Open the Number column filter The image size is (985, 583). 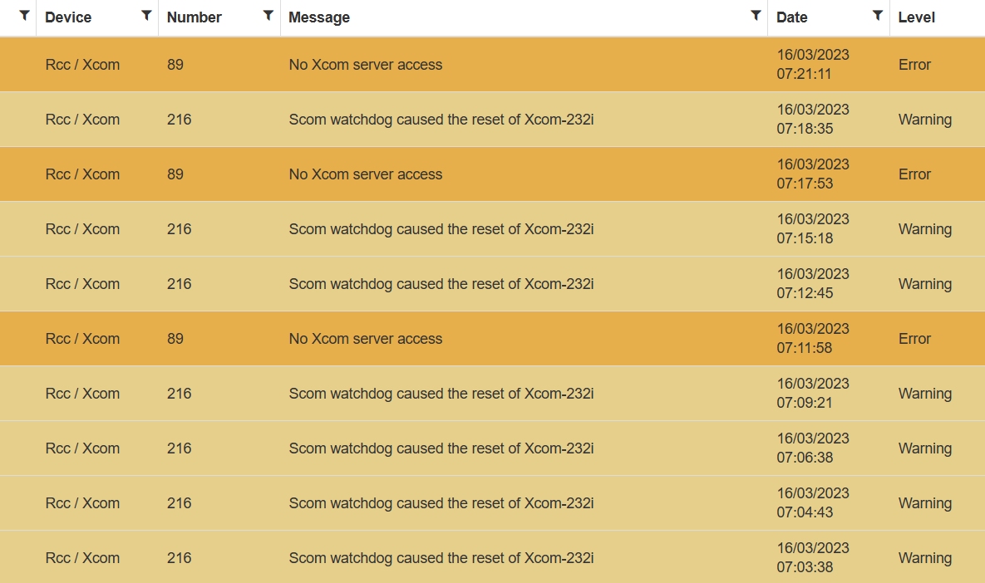pos(268,15)
